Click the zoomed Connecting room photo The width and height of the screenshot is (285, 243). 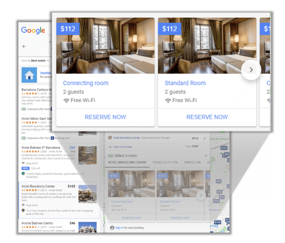tap(105, 46)
